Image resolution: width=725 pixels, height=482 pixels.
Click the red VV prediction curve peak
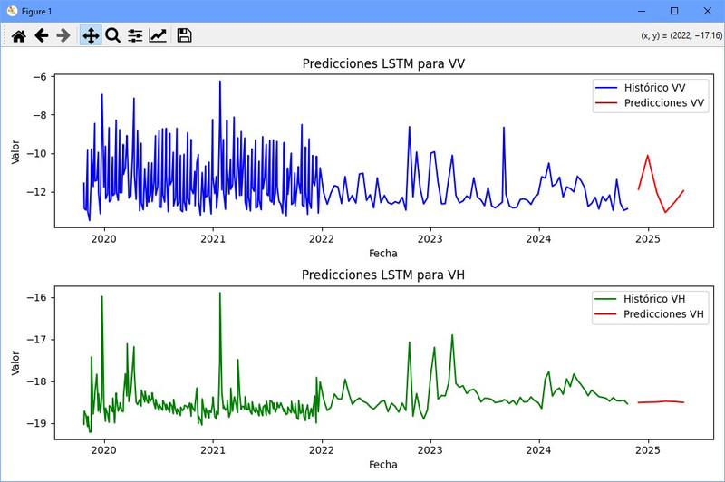coord(648,156)
